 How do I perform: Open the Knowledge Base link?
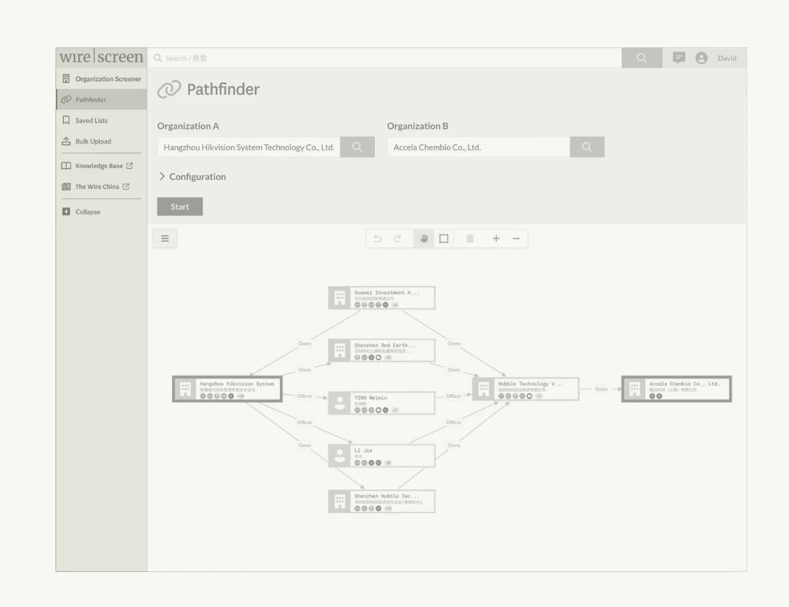click(x=101, y=166)
